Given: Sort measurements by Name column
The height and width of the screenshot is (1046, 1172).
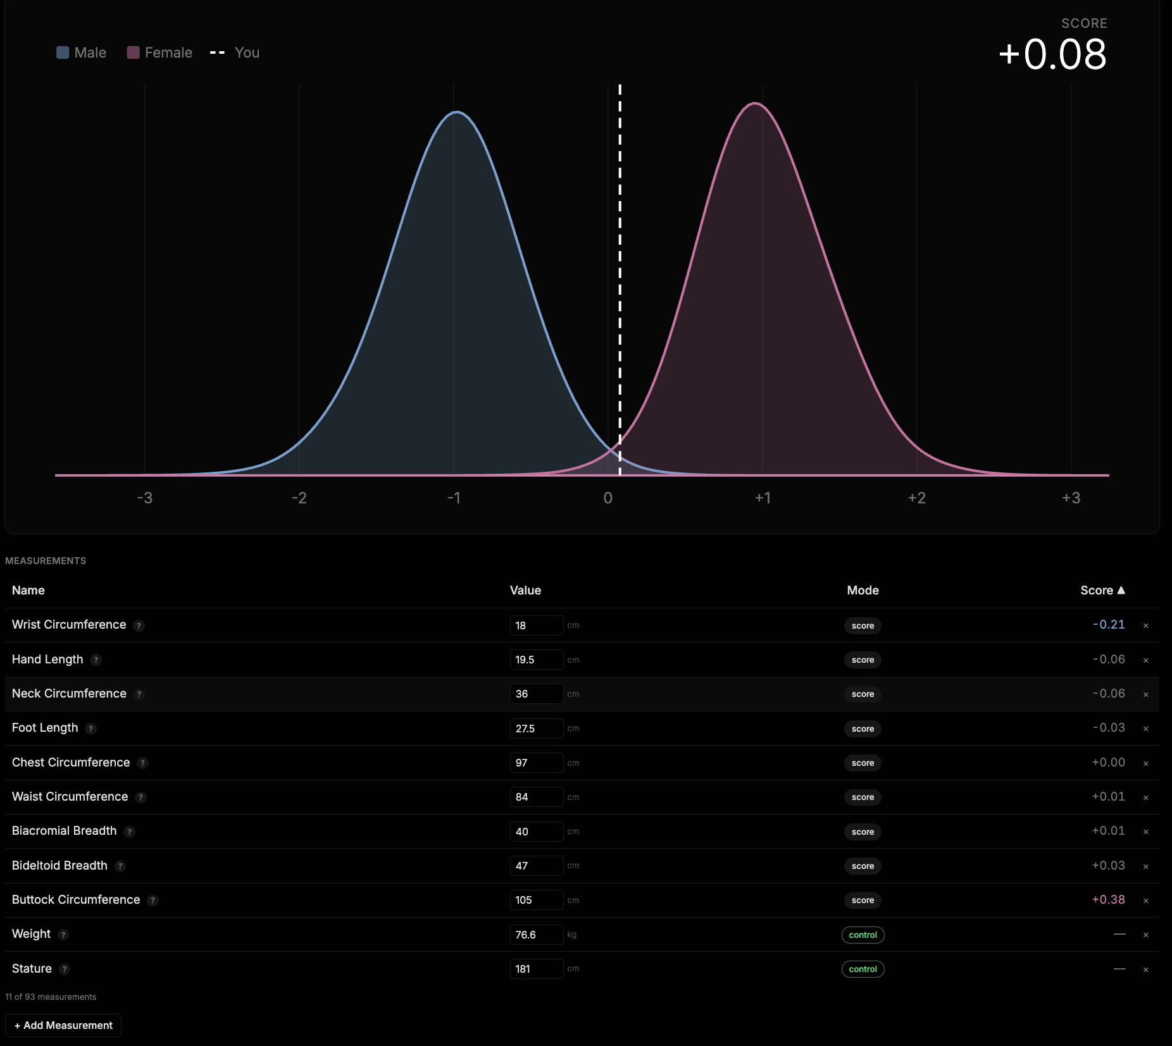Looking at the screenshot, I should (28, 590).
